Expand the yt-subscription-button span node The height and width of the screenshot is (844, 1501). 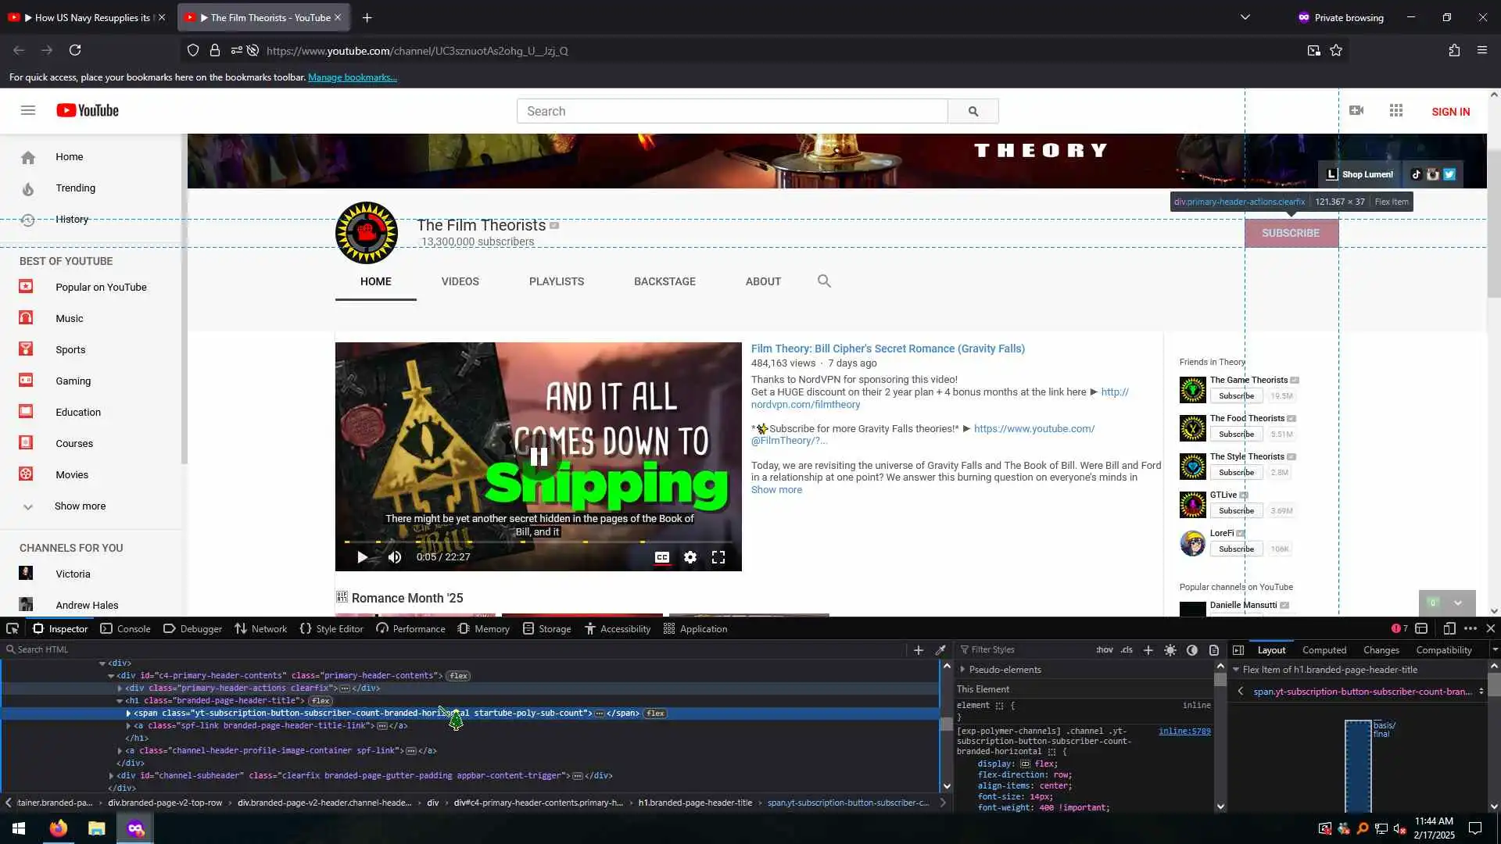pyautogui.click(x=128, y=713)
